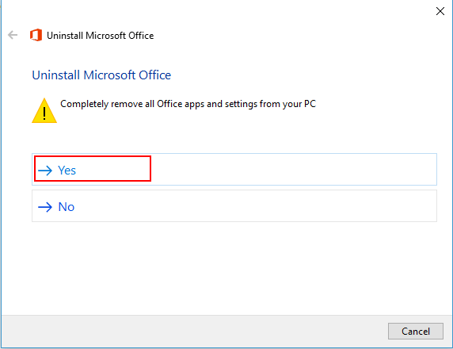Click the title text beside Office logo
This screenshot has width=453, height=349.
point(101,36)
